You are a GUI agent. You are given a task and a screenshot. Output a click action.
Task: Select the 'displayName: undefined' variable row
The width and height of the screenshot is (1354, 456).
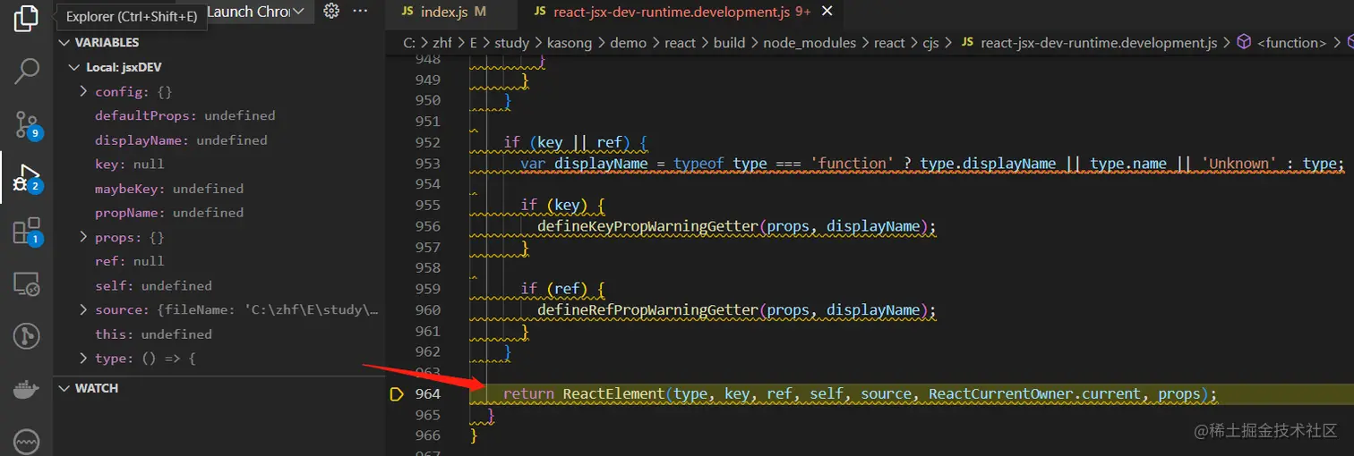[219, 140]
